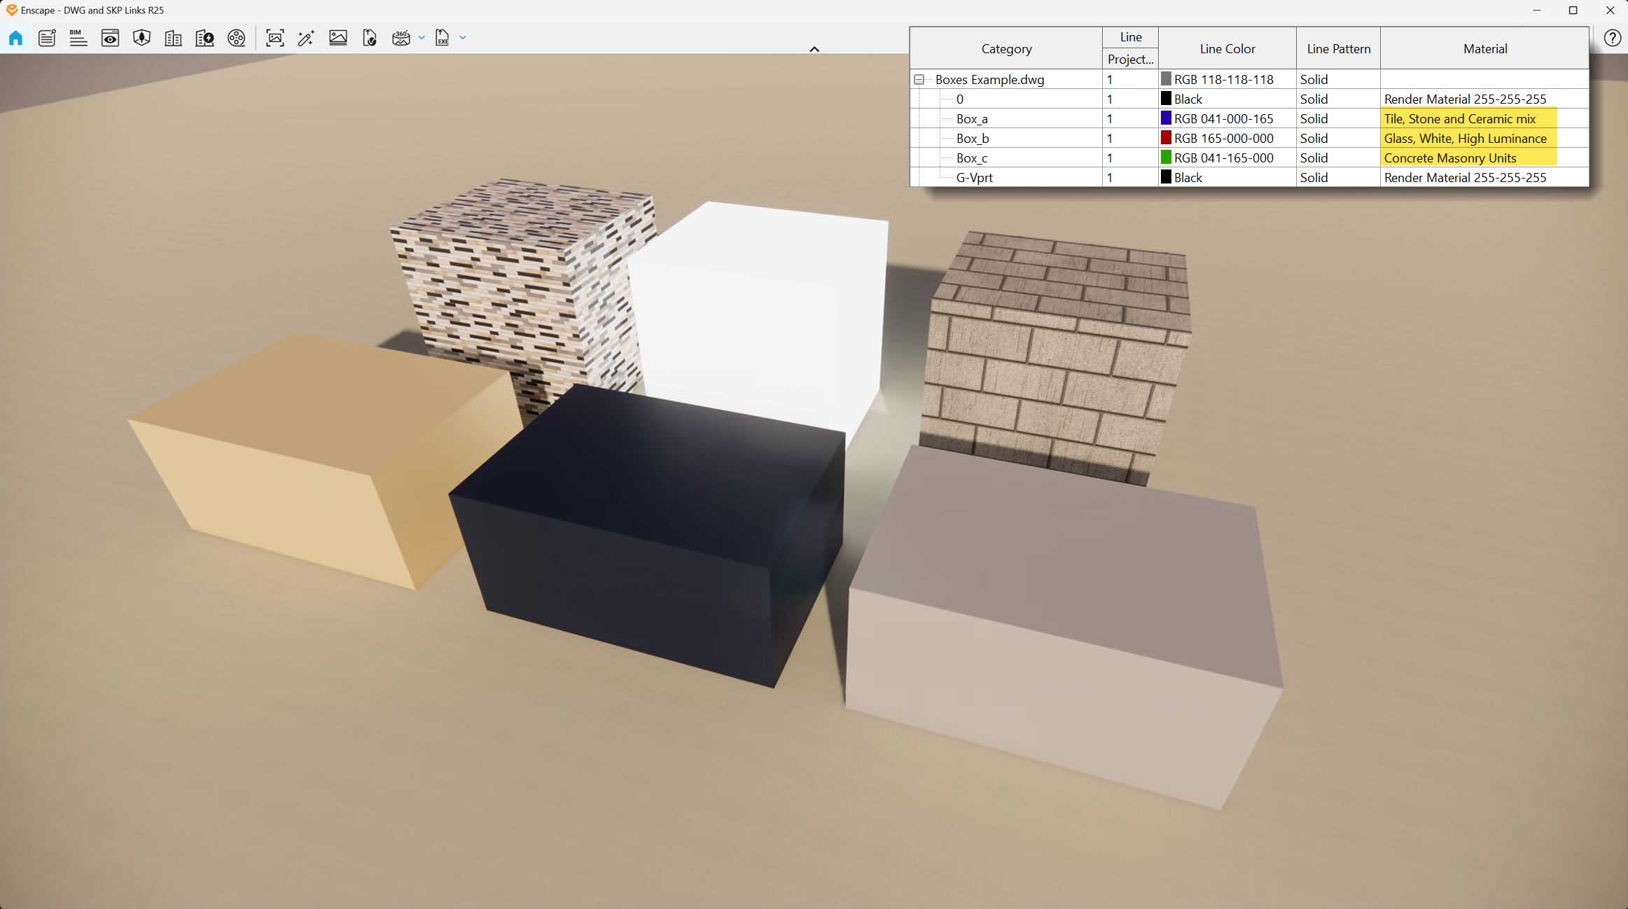Take a screenshot with the render image icon
The width and height of the screenshot is (1628, 909).
click(274, 38)
